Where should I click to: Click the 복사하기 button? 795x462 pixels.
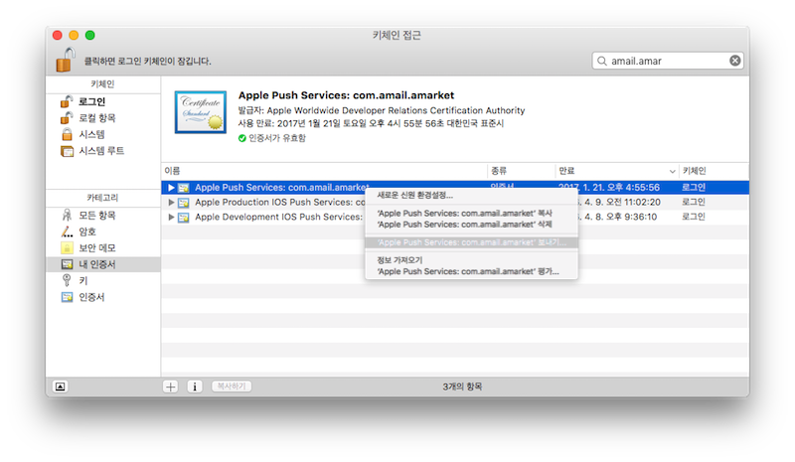(x=232, y=386)
